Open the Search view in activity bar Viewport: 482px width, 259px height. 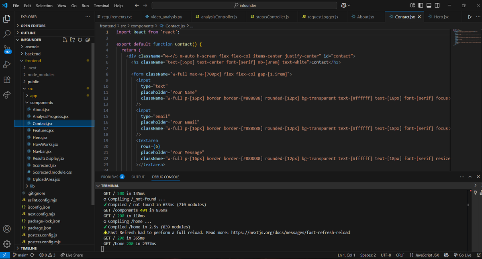point(7,34)
